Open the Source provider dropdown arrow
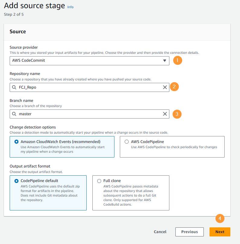This screenshot has width=240, height=244. click(165, 60)
